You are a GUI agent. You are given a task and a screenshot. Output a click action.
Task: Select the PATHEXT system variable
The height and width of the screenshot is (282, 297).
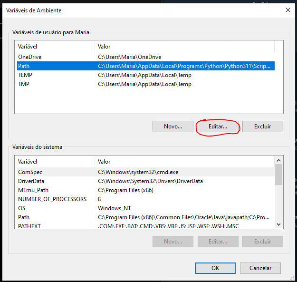29,226
